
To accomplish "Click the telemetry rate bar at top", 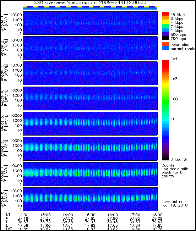I will (x=90, y=7).
